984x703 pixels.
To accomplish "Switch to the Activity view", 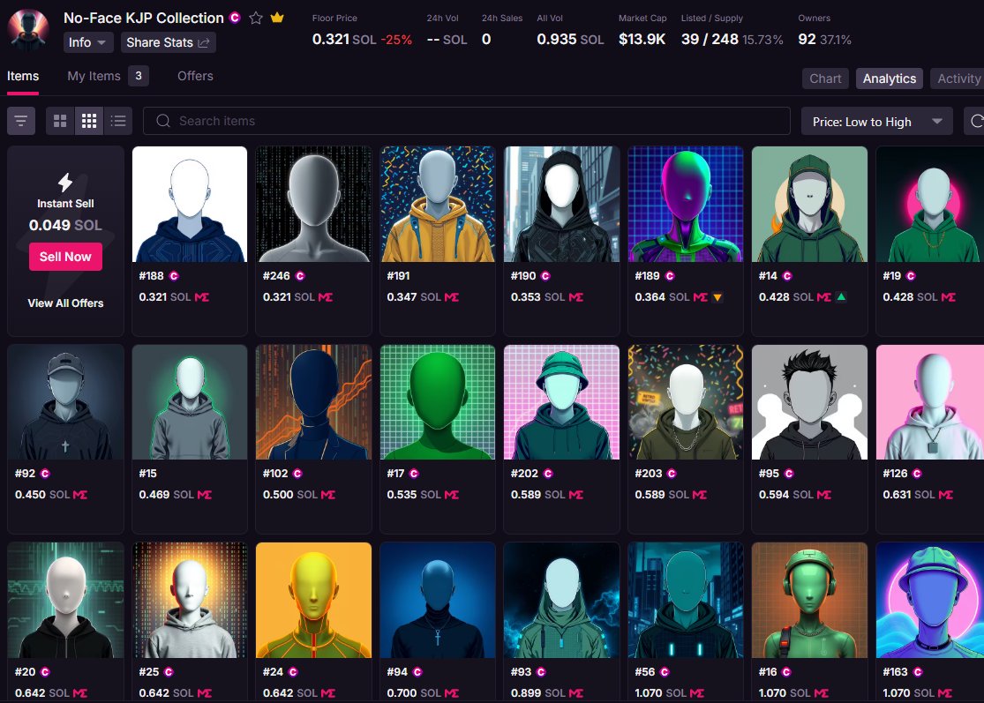I will point(958,79).
